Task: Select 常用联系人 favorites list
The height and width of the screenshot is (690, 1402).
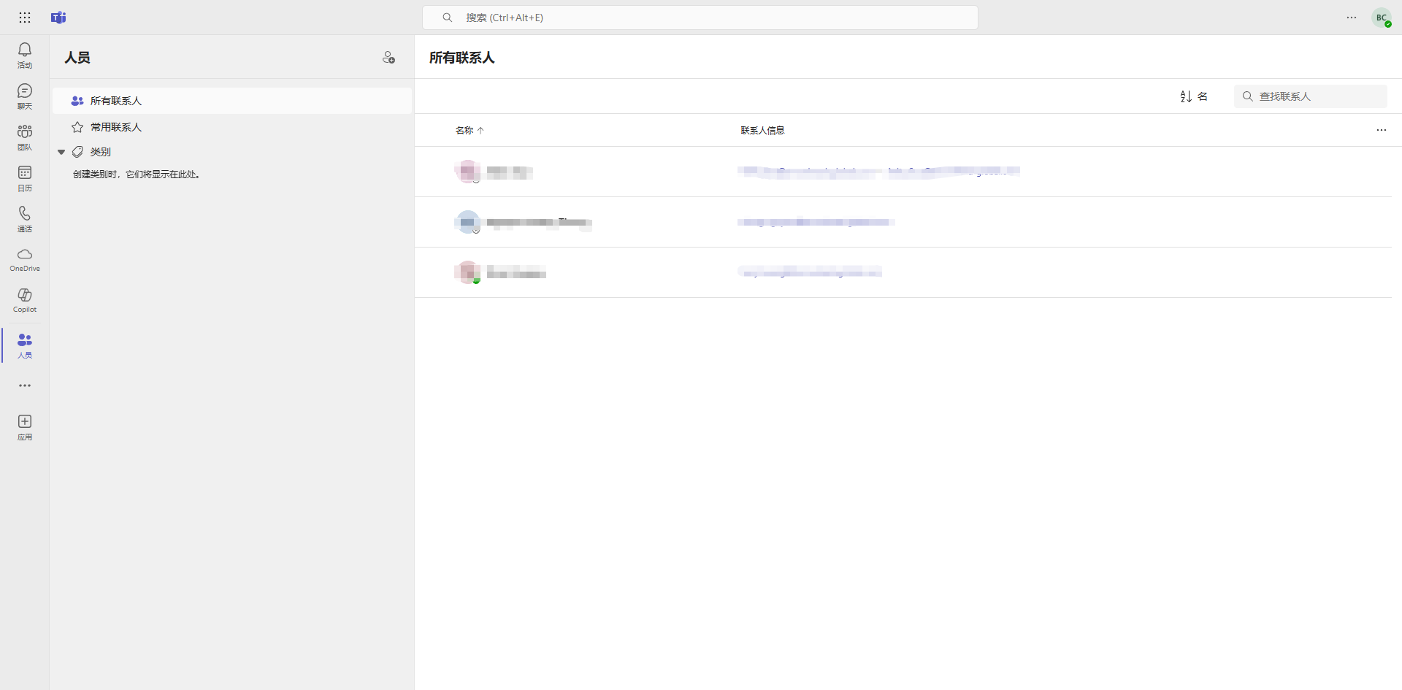Action: click(x=232, y=127)
